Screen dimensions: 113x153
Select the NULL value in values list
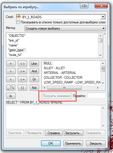point(48,63)
